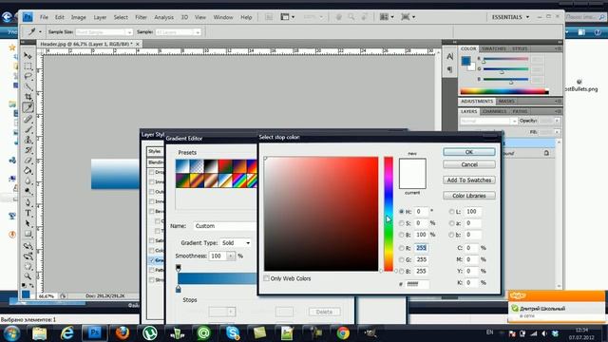Open the Essentials workspace switcher

click(510, 17)
